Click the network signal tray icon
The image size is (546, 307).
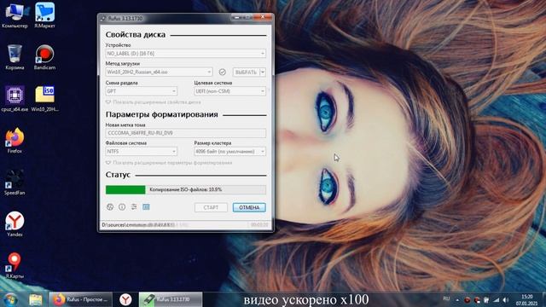pos(497,299)
